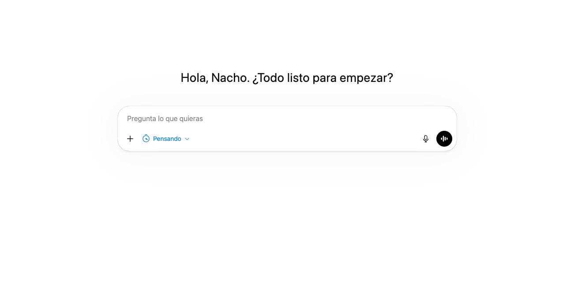Screen dimensions: 563x288
Task: Click the greeting heading 'Hola, Nacho'
Action: click(x=215, y=78)
